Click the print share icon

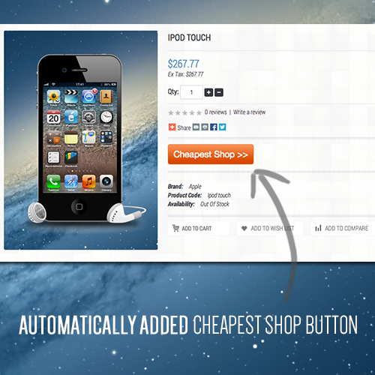point(205,127)
